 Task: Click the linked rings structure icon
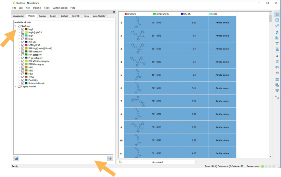pyautogui.click(x=277, y=26)
